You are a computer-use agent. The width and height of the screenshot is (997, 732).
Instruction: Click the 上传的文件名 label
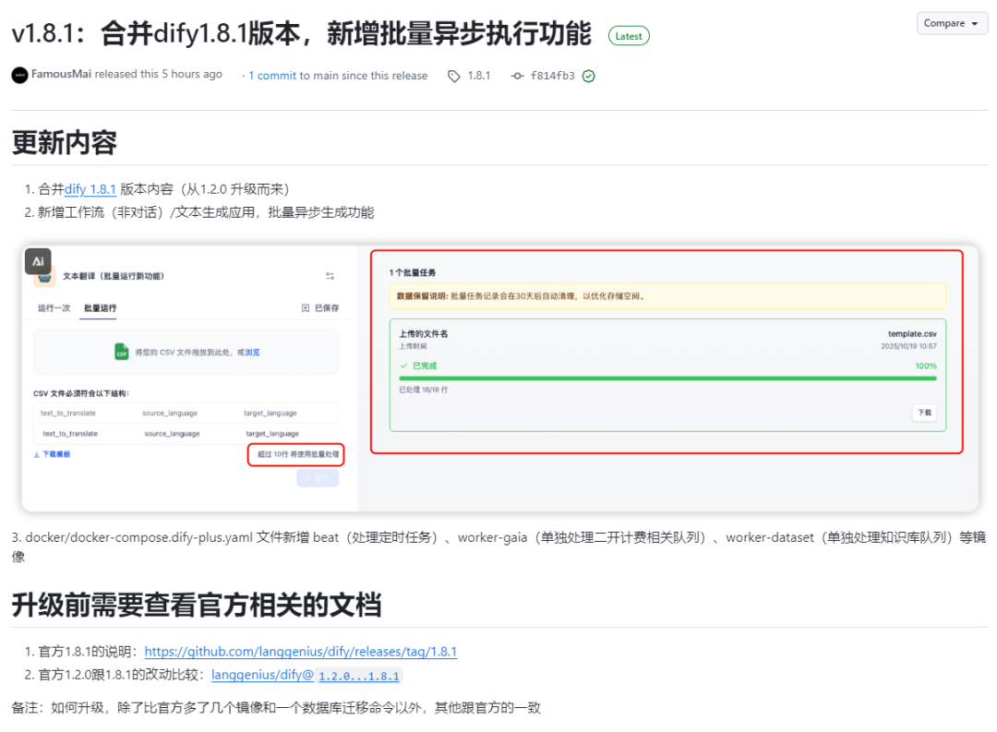(424, 334)
